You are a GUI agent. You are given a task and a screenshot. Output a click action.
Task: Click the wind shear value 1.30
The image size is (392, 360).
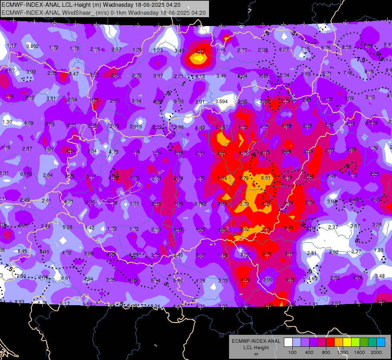point(7,122)
